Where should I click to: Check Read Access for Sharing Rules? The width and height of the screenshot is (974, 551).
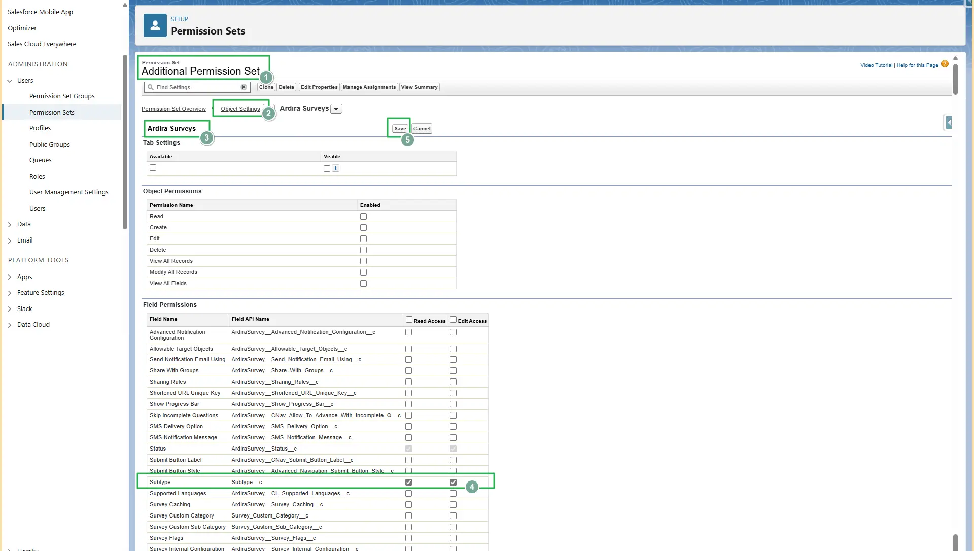408,382
